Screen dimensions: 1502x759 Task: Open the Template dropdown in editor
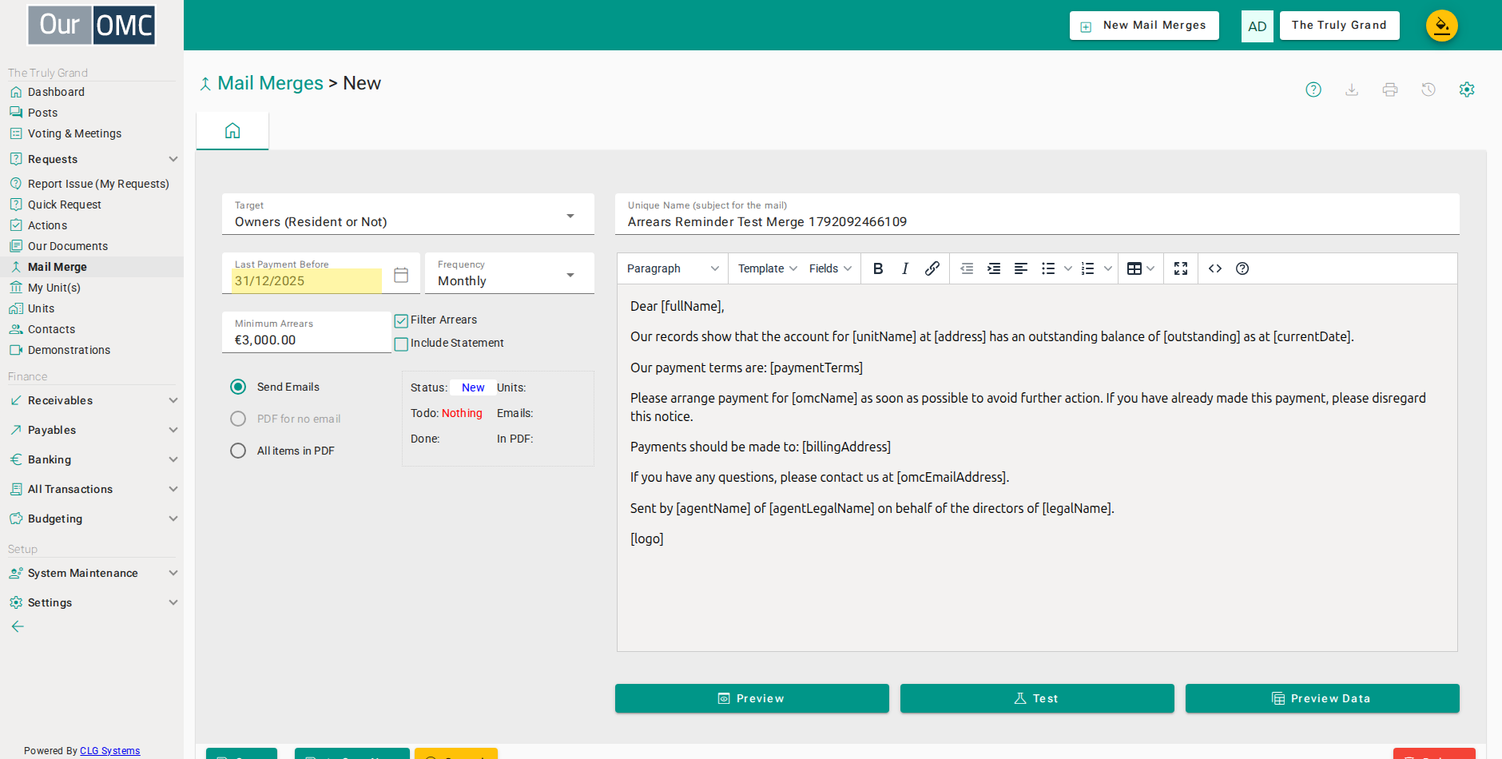(767, 268)
